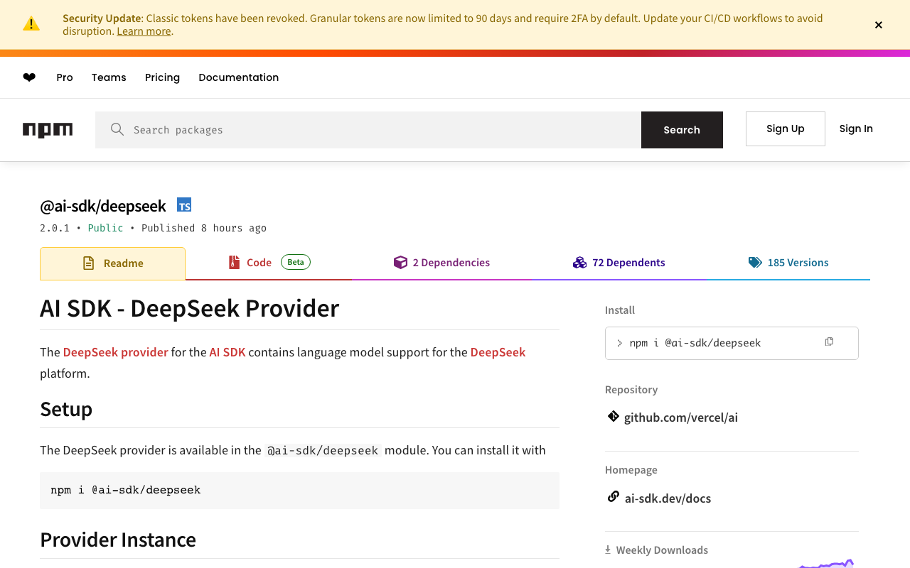Click the homepage link chain icon
910x568 pixels.
613,497
